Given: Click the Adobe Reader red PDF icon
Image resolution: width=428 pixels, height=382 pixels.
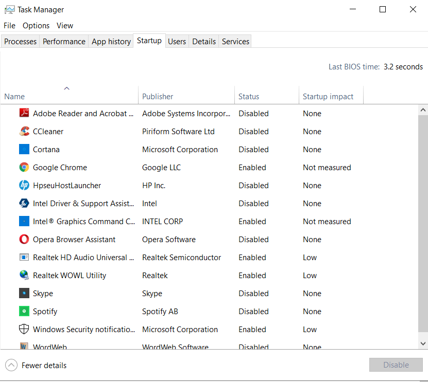Looking at the screenshot, I should pyautogui.click(x=24, y=113).
